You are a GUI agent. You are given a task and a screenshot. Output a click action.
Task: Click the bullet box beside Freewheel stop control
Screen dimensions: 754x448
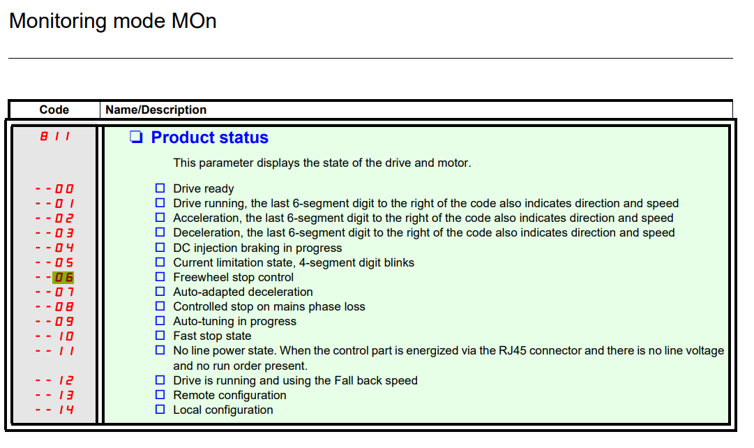160,277
